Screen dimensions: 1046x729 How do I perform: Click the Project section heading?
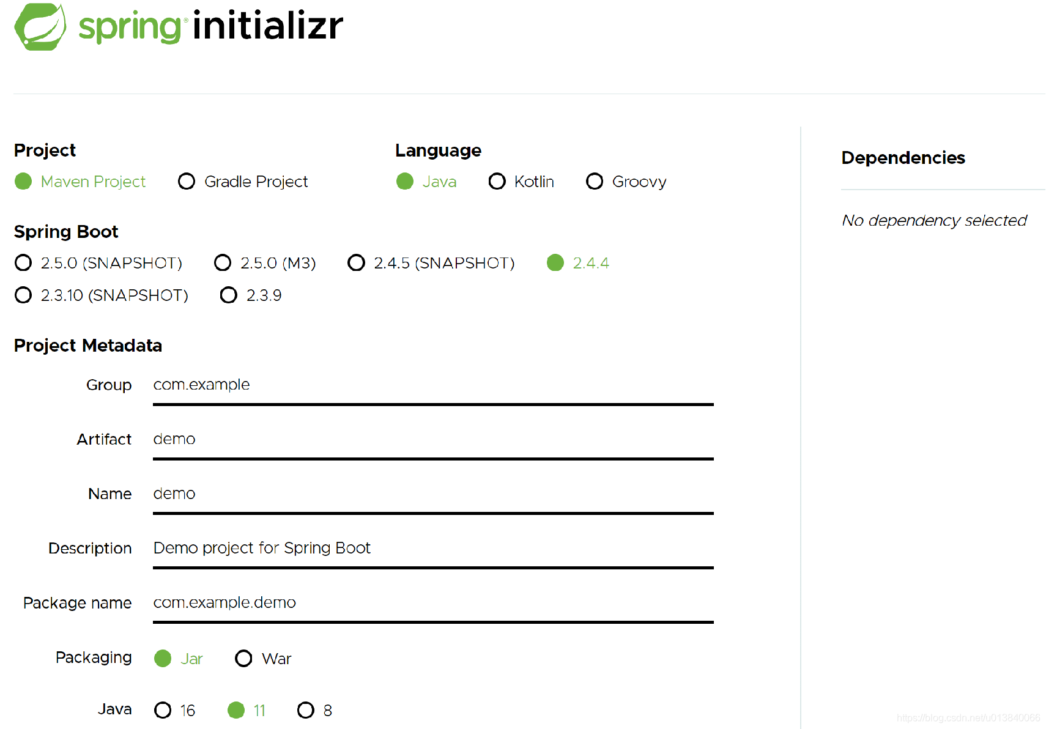click(45, 150)
